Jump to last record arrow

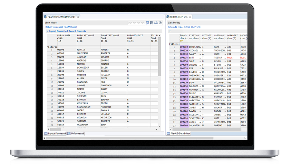pos(143,23)
